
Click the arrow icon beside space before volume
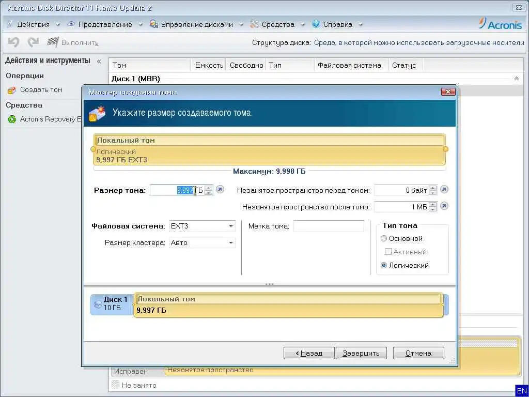[x=444, y=189]
